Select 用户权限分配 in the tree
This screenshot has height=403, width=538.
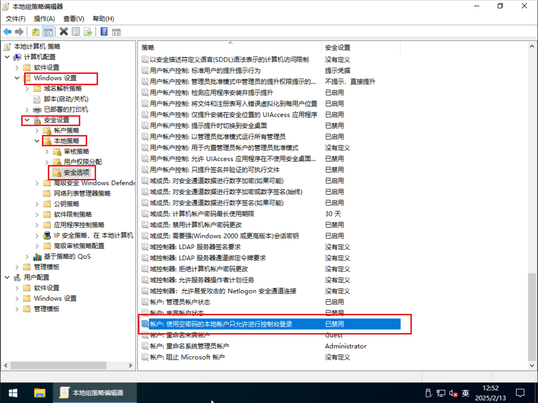point(83,162)
